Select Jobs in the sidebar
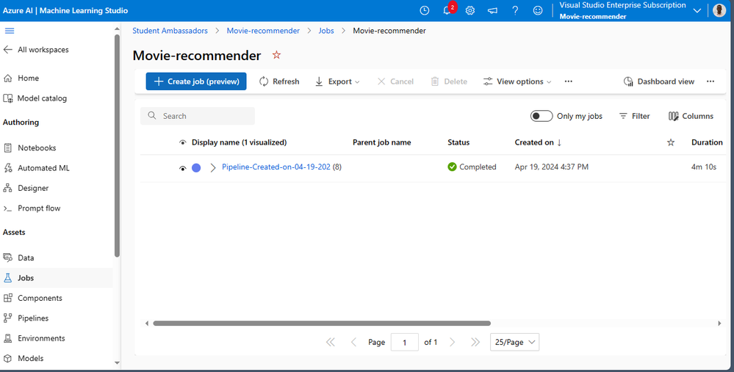This screenshot has width=734, height=372. pyautogui.click(x=56, y=277)
